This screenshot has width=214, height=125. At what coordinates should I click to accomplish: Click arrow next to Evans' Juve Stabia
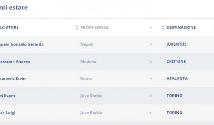(151, 96)
